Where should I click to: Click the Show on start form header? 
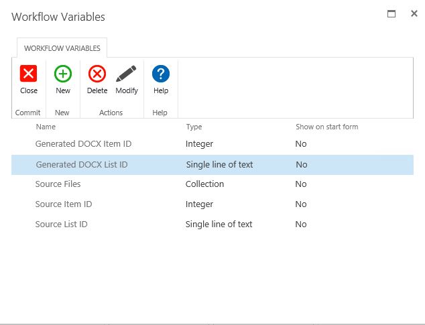coord(326,127)
